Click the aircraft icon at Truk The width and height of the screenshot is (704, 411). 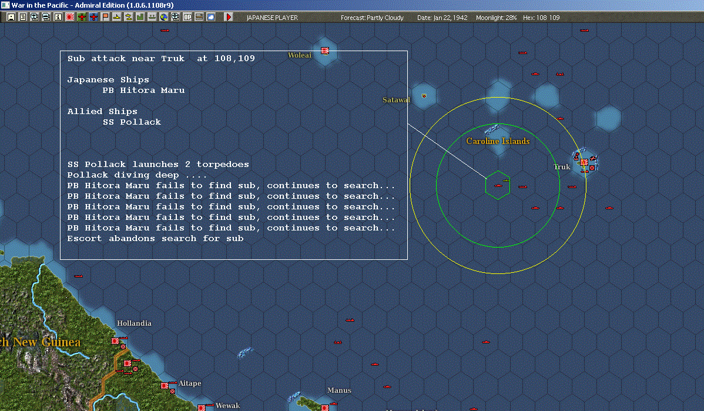593,158
